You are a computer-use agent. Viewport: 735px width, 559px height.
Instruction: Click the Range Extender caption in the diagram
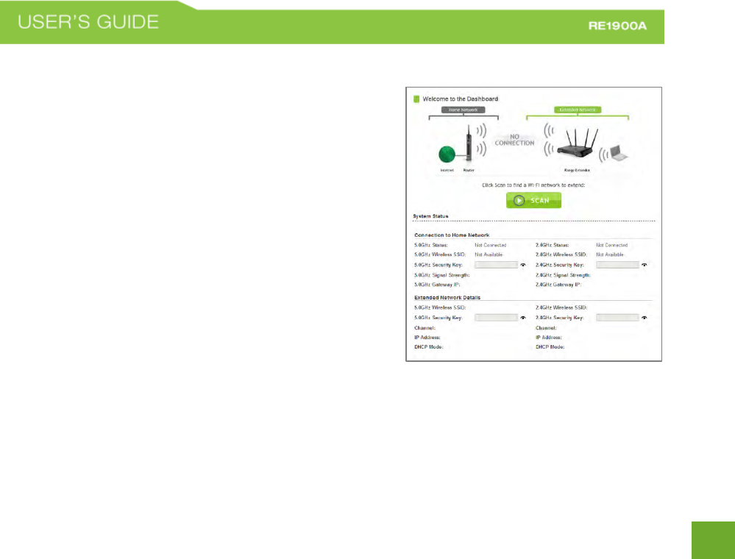(577, 170)
